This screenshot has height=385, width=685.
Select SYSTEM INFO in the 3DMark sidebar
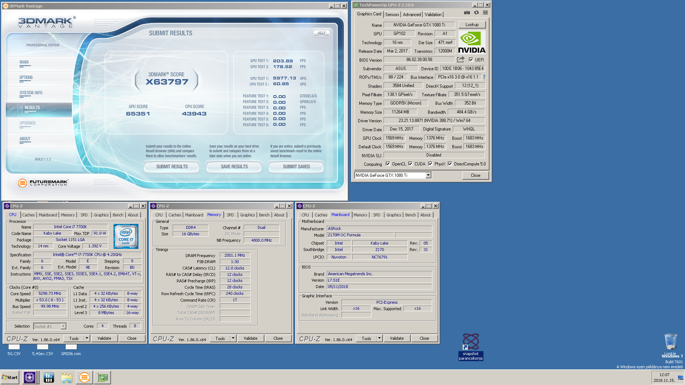click(31, 93)
